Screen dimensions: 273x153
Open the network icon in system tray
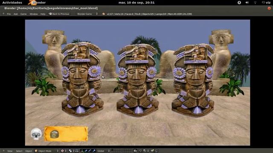(255, 3)
